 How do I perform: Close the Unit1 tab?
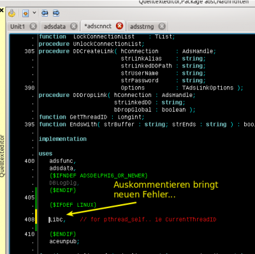click(33, 26)
